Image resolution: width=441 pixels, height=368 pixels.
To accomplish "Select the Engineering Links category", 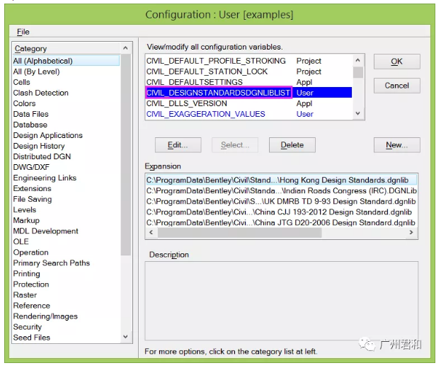I will pos(67,178).
